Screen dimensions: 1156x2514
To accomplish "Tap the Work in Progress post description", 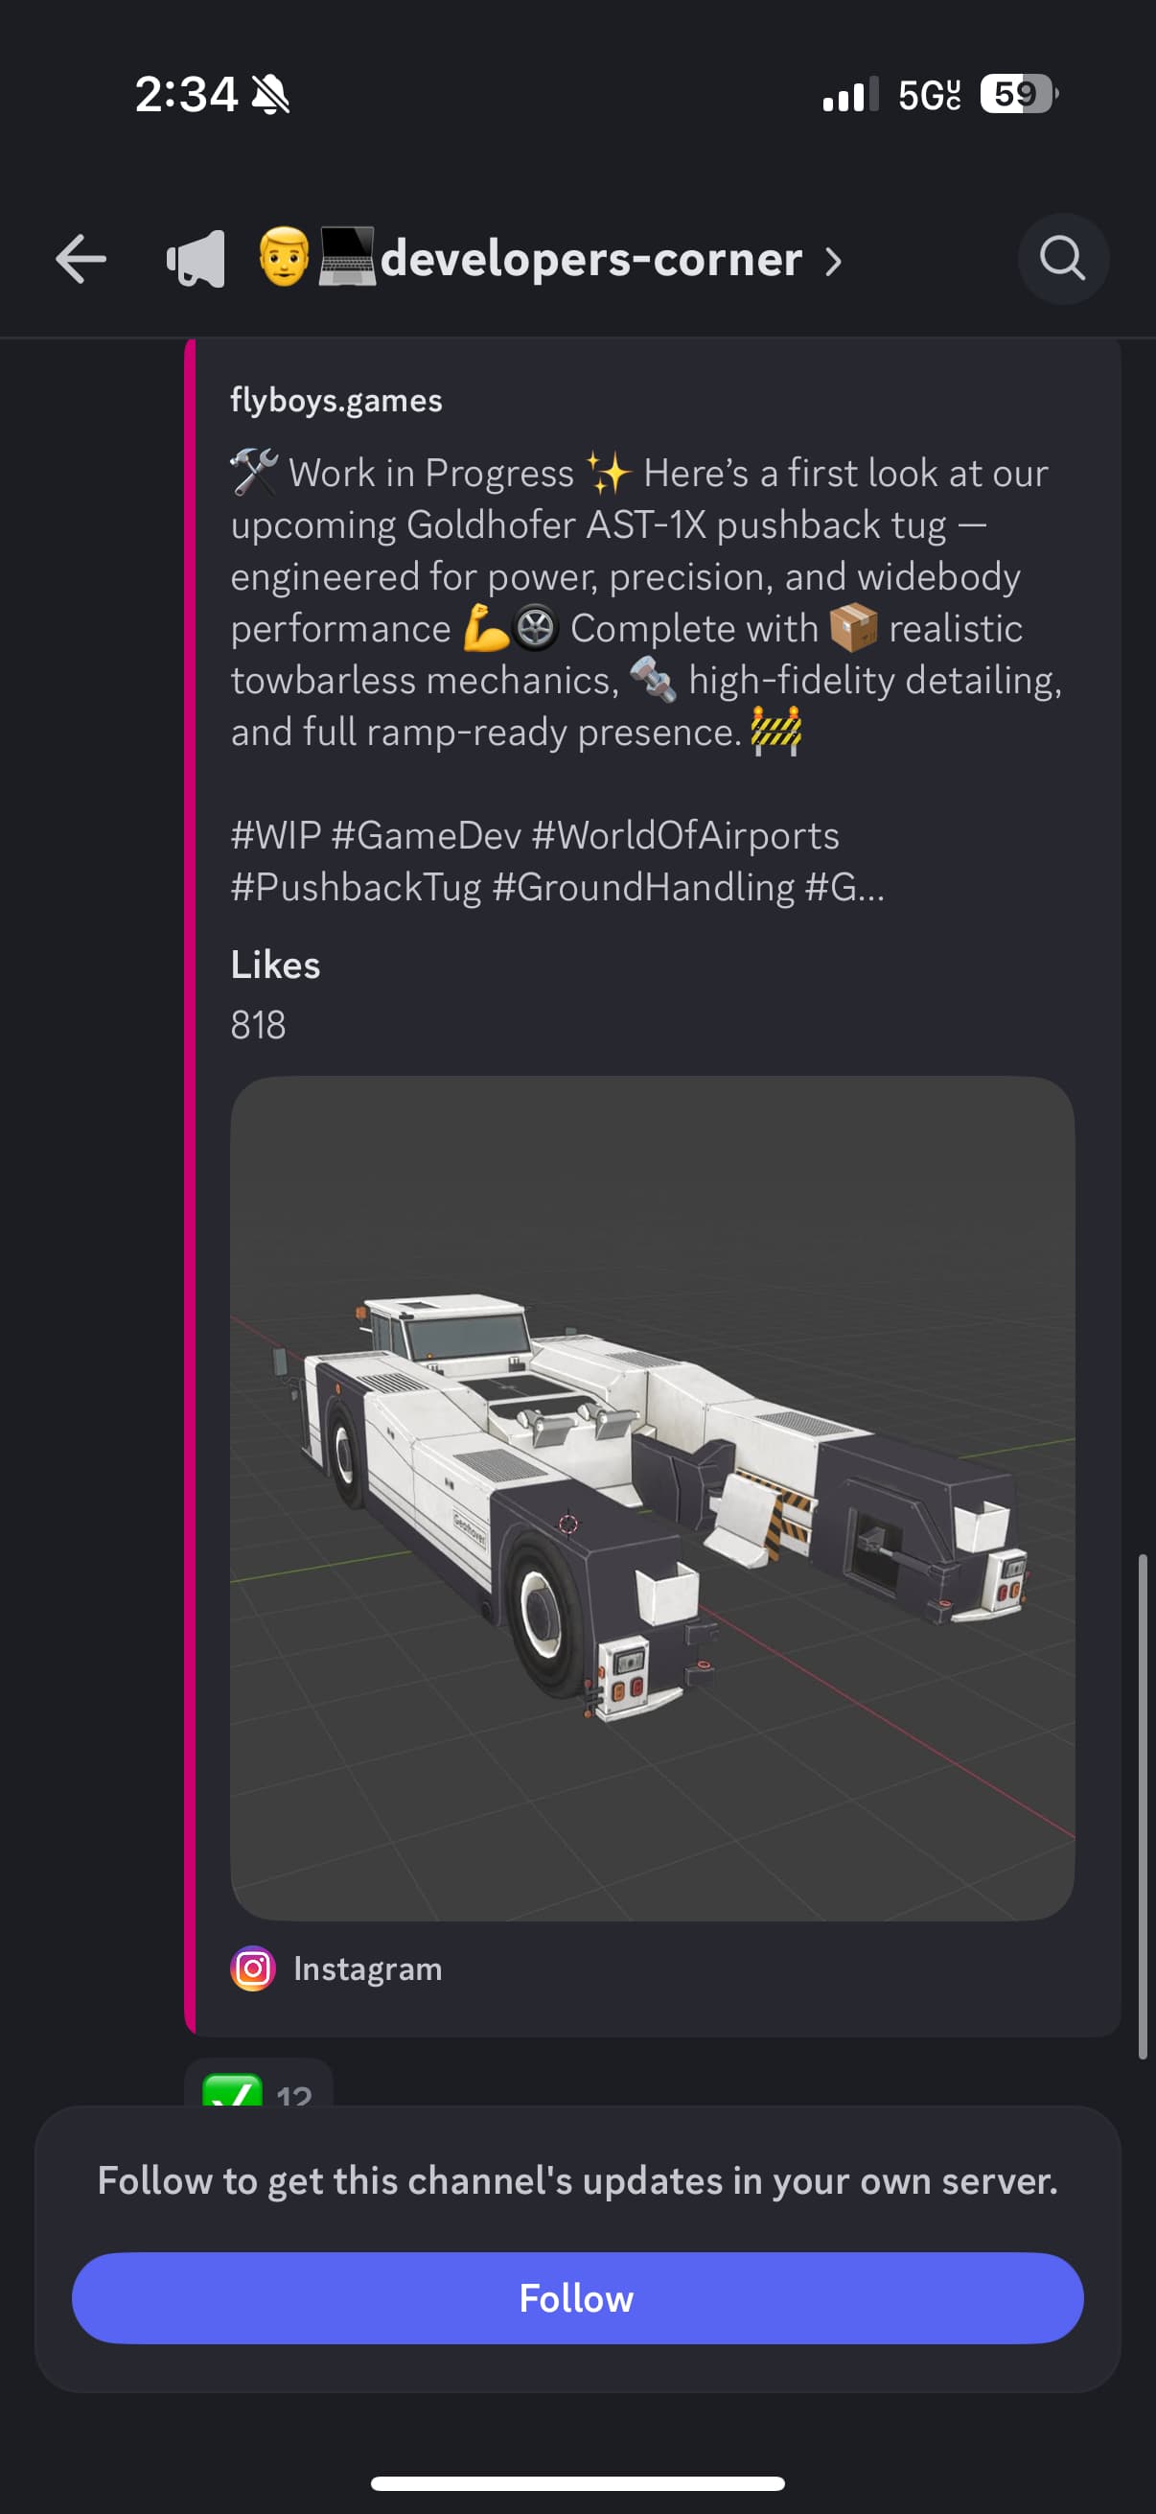I will pyautogui.click(x=646, y=602).
